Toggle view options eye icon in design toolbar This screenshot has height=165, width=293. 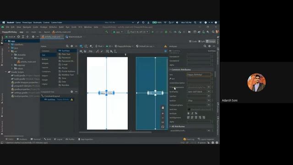[81, 51]
